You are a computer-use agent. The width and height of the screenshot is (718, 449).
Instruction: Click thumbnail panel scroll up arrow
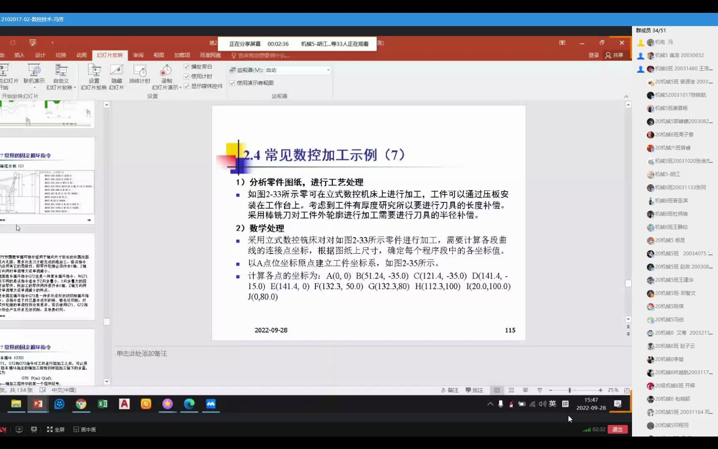(x=107, y=105)
